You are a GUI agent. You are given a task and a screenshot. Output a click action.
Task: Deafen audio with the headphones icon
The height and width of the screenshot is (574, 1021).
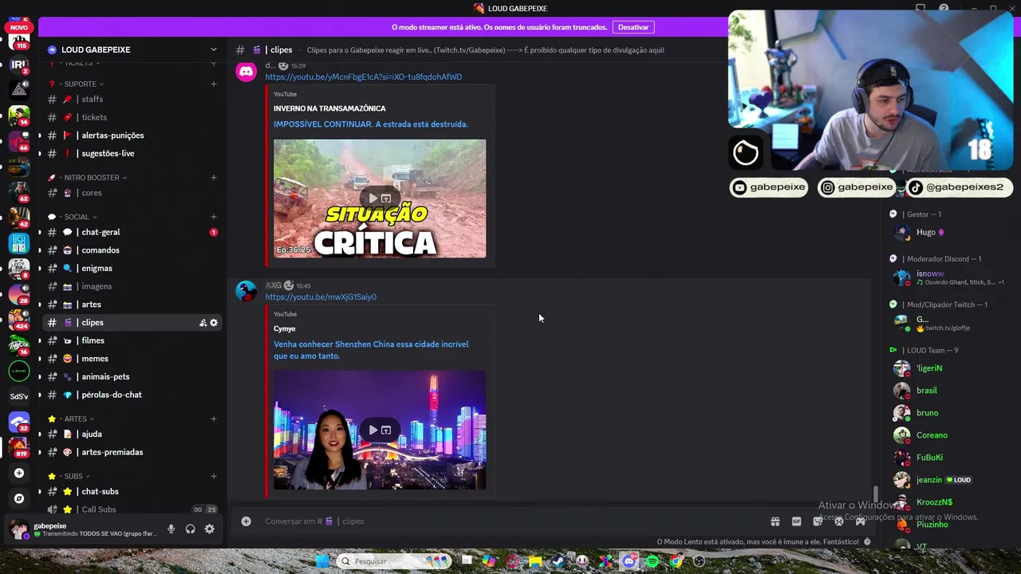(x=190, y=529)
